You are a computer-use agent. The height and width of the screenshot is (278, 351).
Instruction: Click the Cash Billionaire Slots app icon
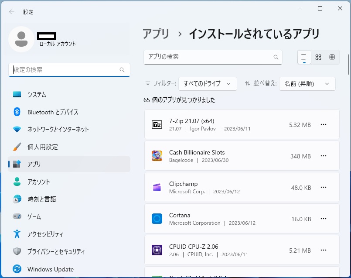157,156
